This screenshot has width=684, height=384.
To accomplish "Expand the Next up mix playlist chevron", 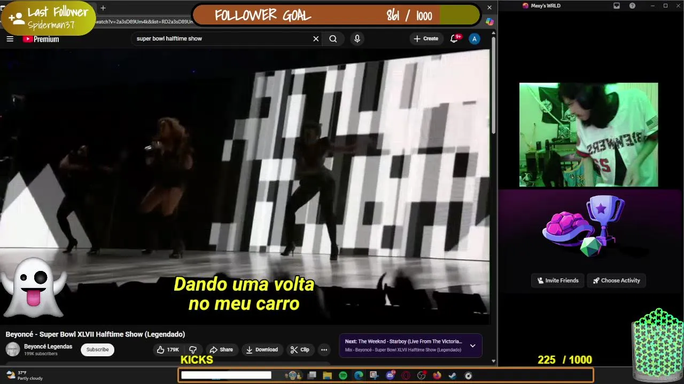I will click(x=472, y=346).
